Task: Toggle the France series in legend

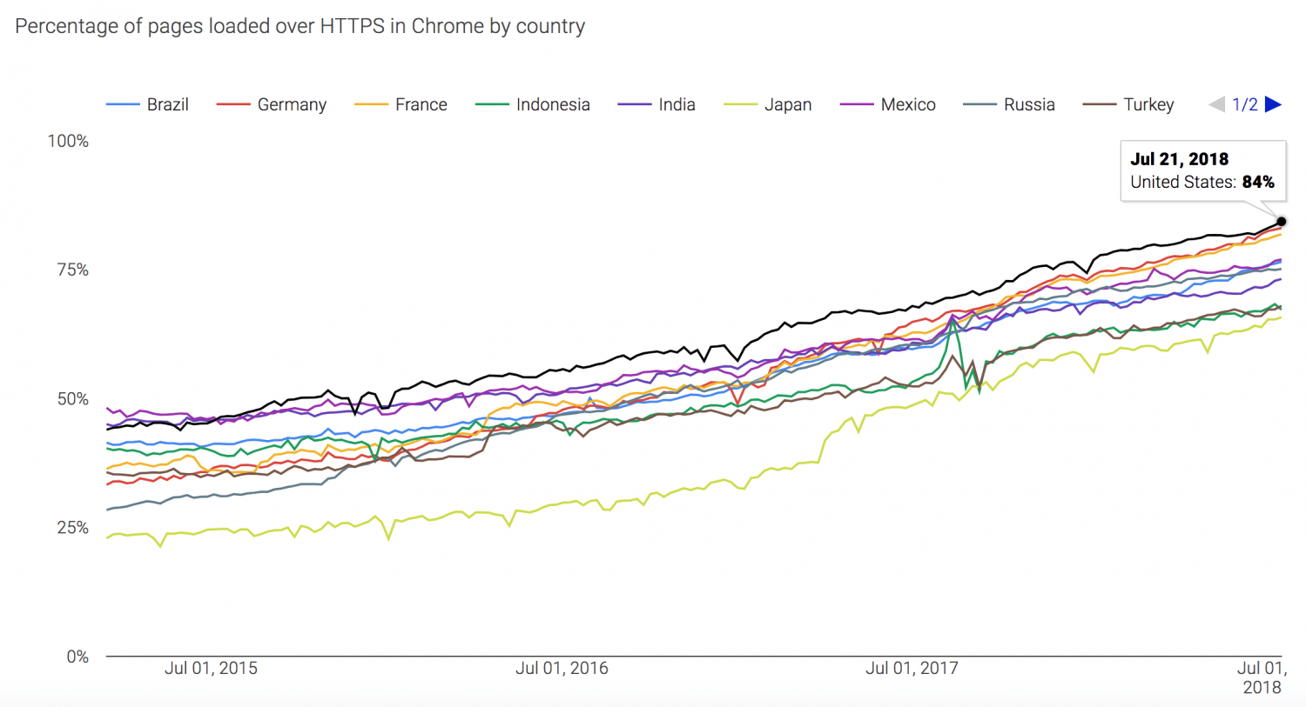Action: 421,104
